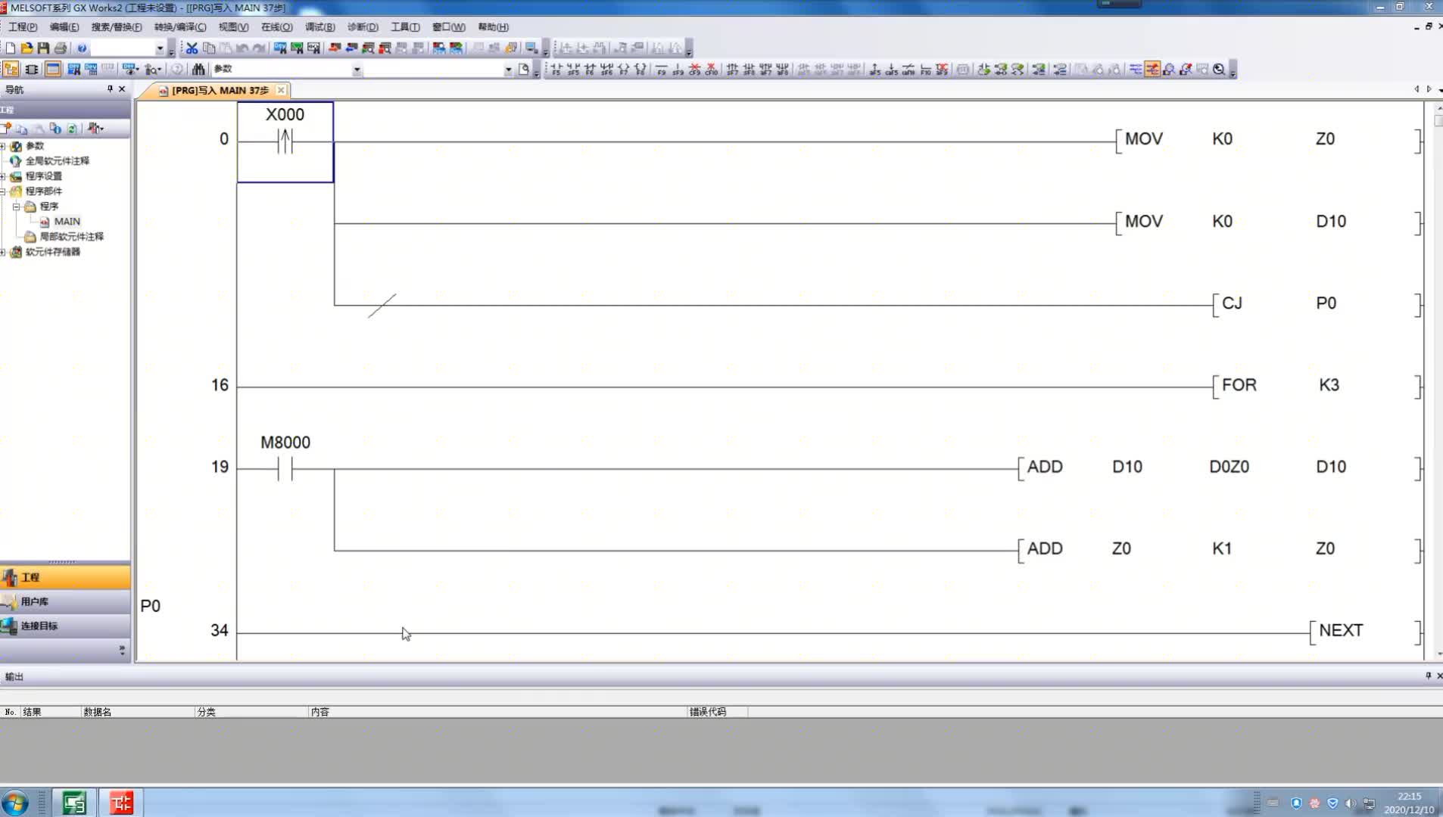Click the Cut scissors icon
Screen dimensions: 1443x817
tap(192, 48)
